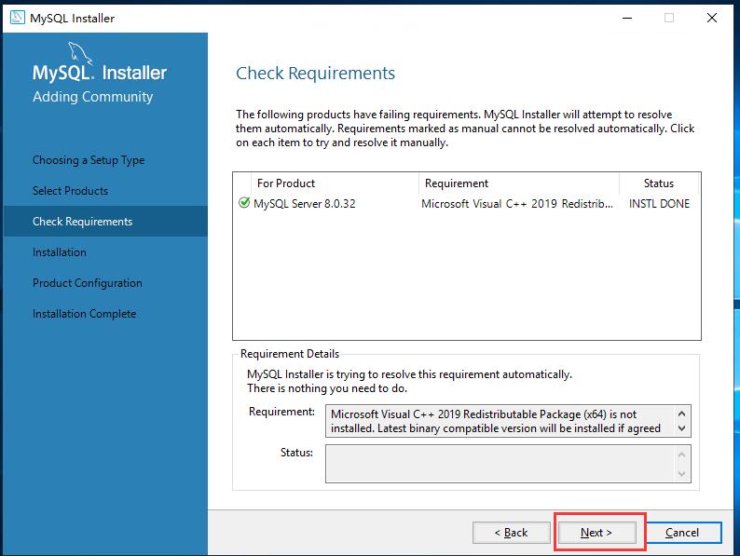
Task: Click the Adding Community subtitle
Action: 93,97
